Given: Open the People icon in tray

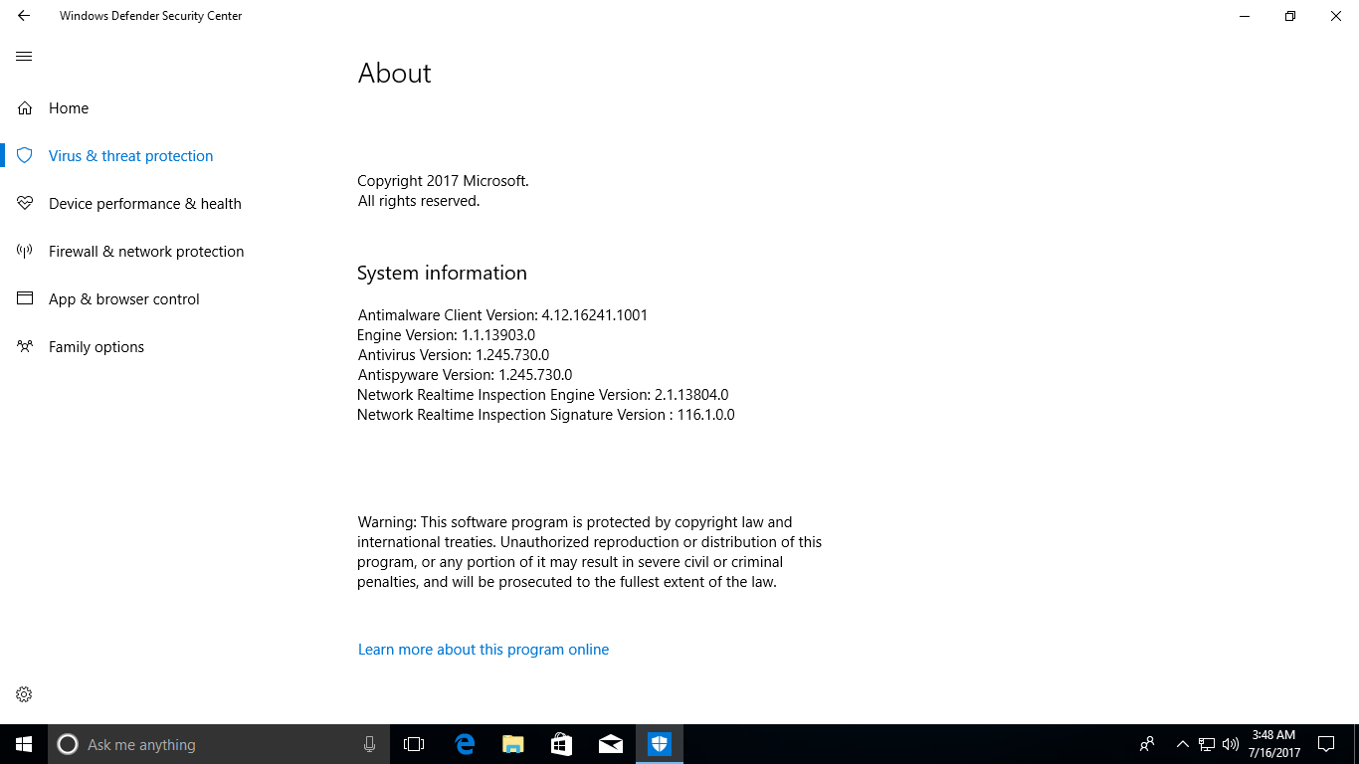Looking at the screenshot, I should coord(1147,744).
